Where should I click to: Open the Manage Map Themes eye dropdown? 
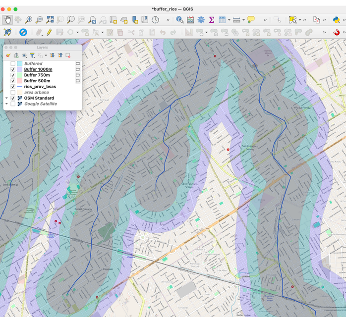(24, 55)
